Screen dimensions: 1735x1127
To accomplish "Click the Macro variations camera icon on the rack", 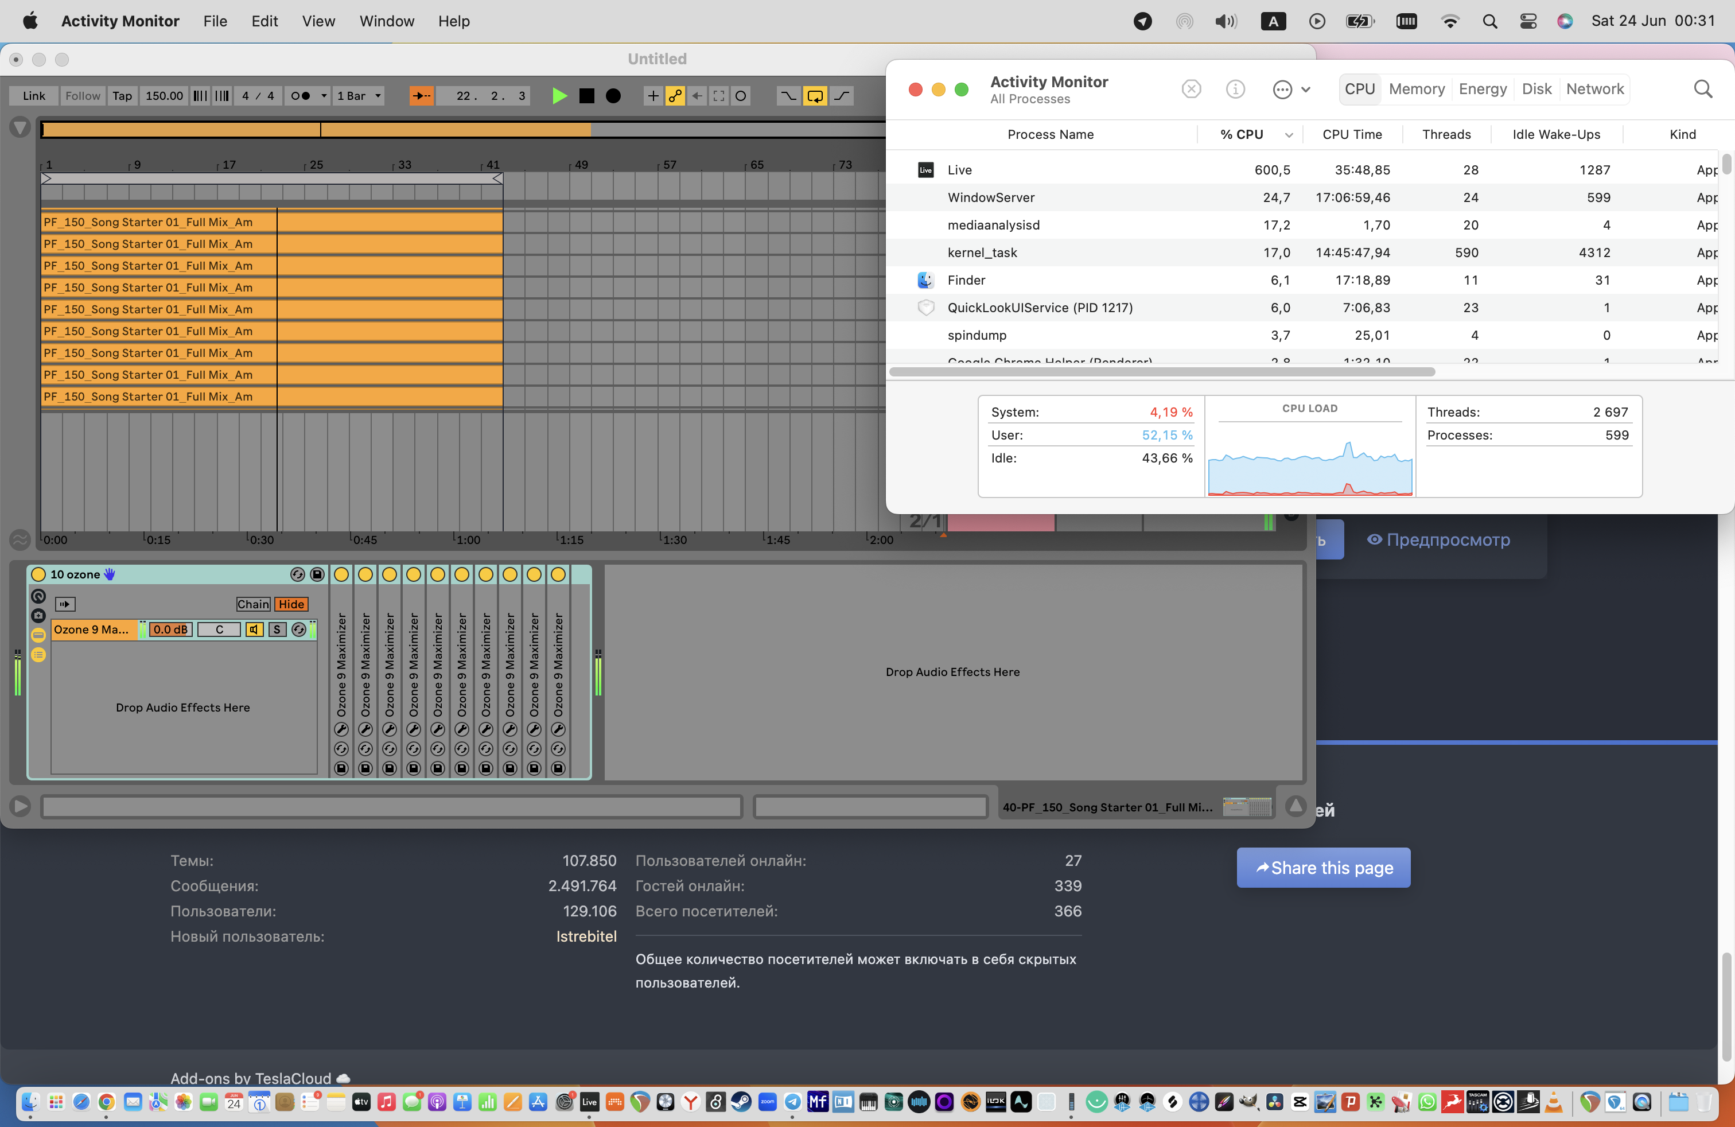I will (38, 616).
